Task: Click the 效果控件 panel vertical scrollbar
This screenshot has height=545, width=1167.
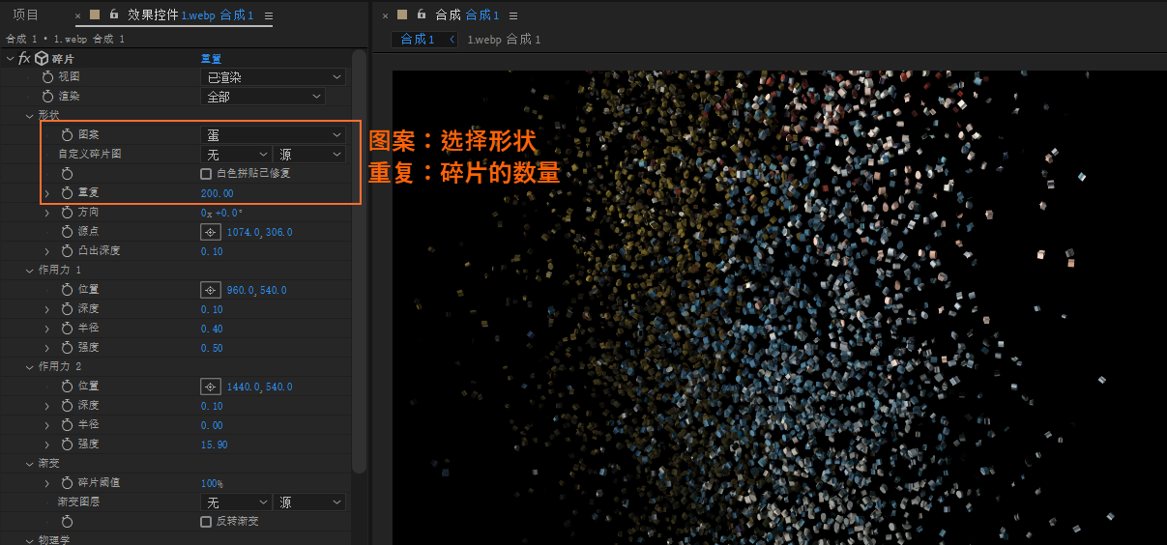Action: [360, 261]
